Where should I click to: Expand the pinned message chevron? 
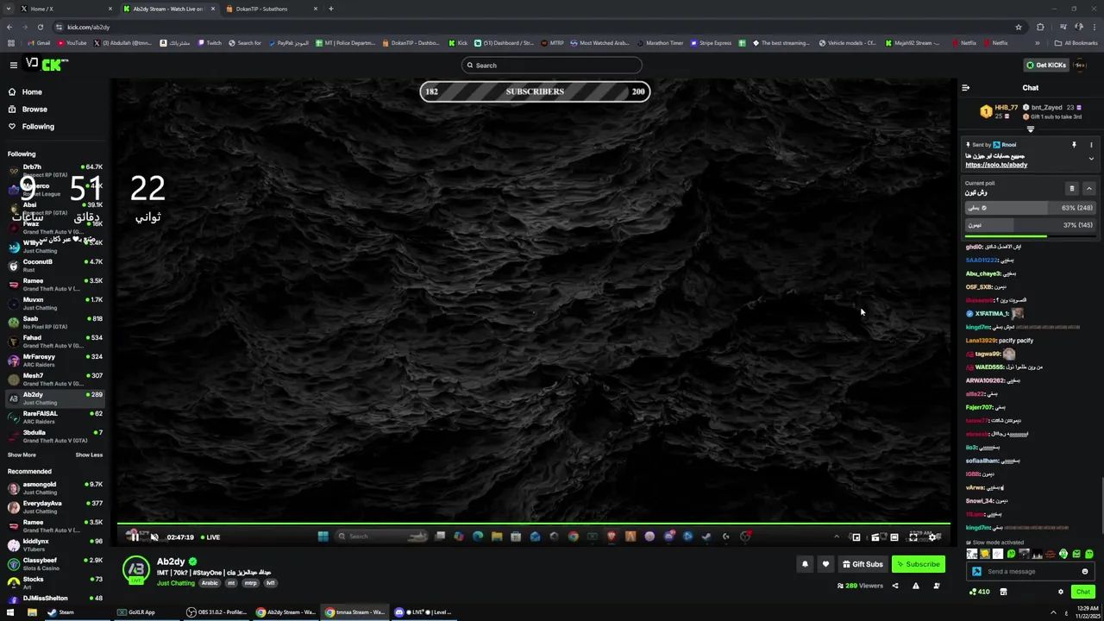coord(1091,159)
